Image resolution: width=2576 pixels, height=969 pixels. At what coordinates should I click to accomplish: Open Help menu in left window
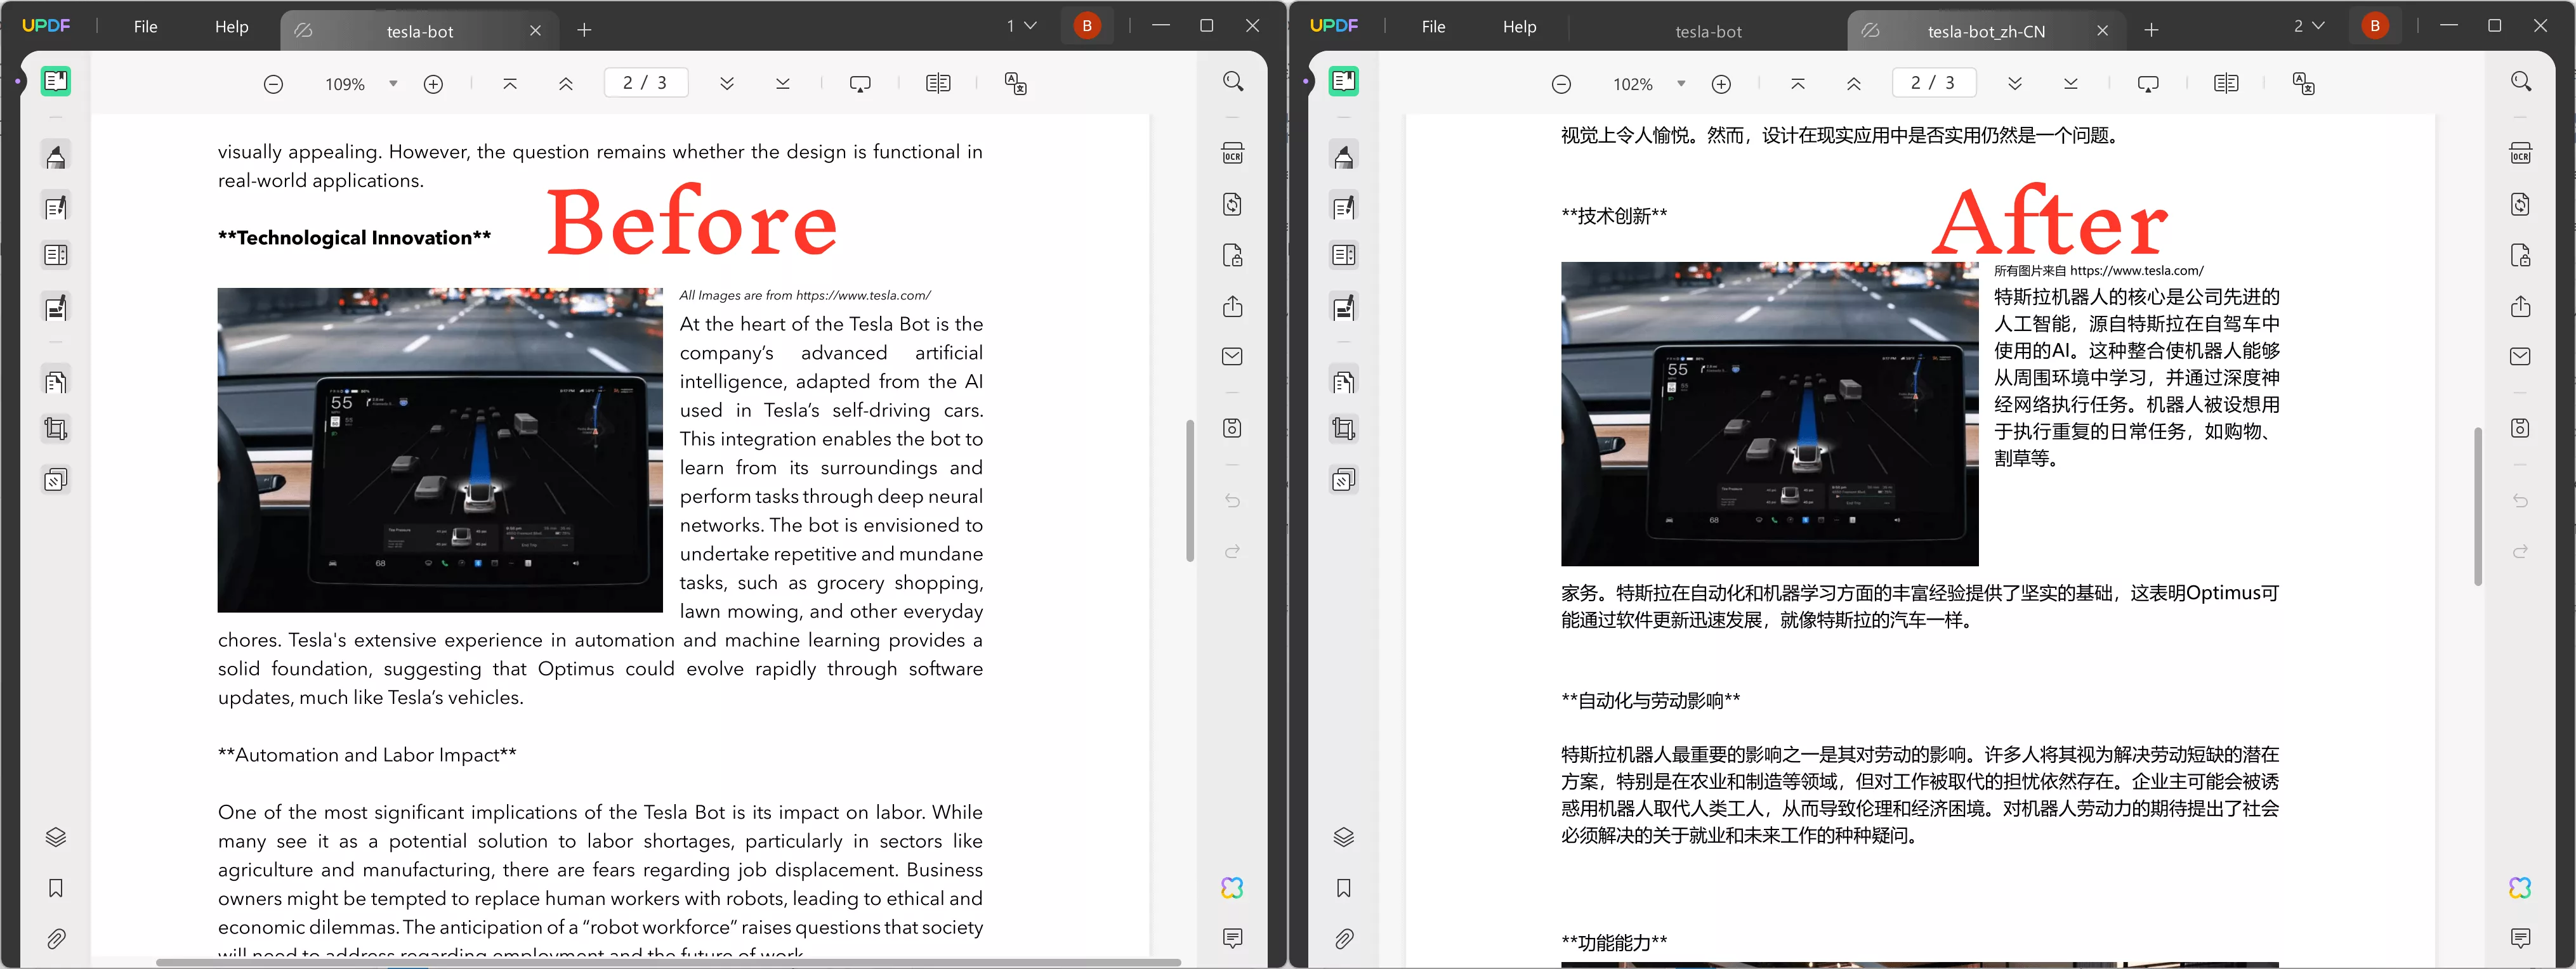pos(231,27)
